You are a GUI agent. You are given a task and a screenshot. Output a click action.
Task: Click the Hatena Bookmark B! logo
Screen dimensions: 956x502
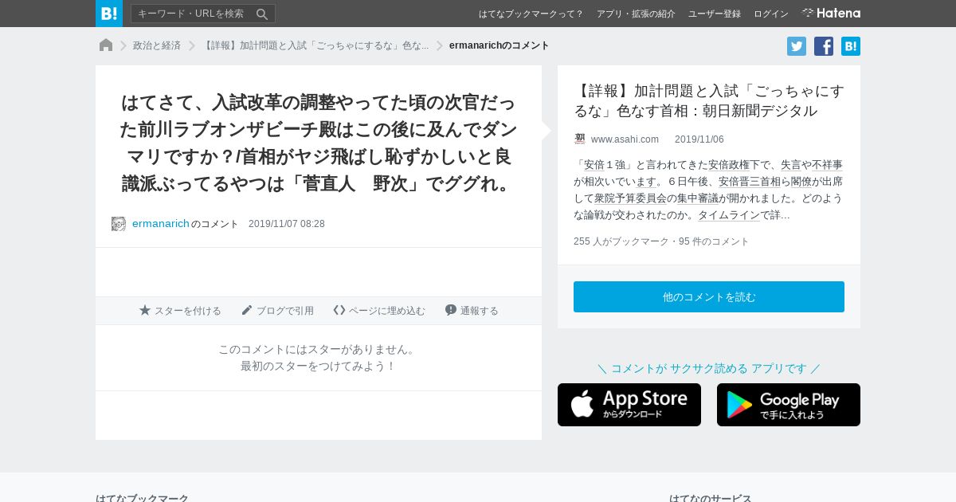[109, 14]
